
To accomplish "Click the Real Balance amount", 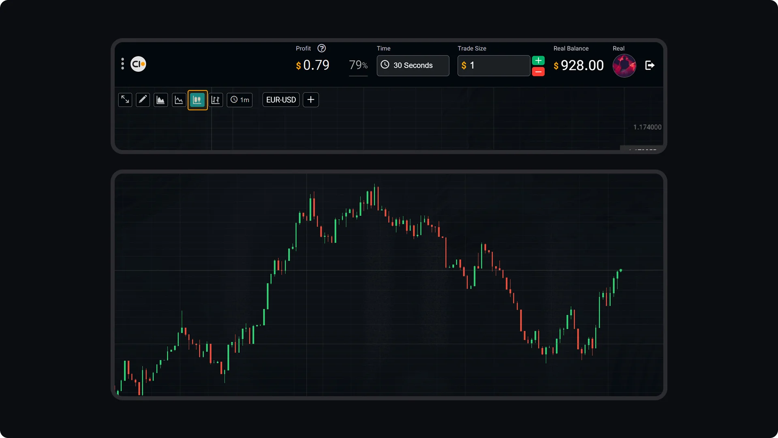I will coord(582,65).
